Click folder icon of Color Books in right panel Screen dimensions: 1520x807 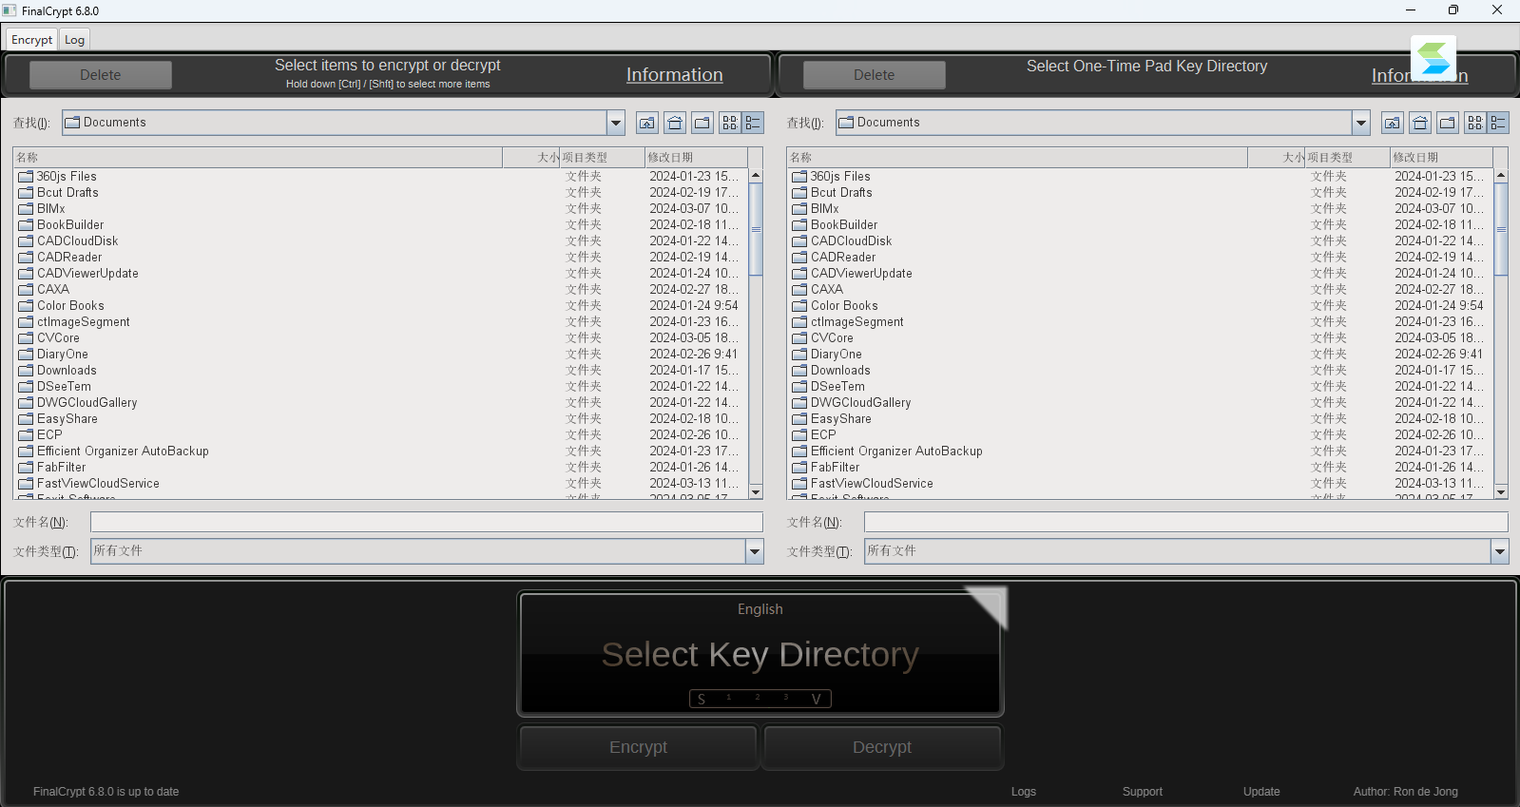pyautogui.click(x=799, y=306)
